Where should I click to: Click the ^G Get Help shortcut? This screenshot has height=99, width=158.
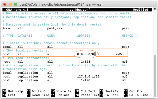13,91
